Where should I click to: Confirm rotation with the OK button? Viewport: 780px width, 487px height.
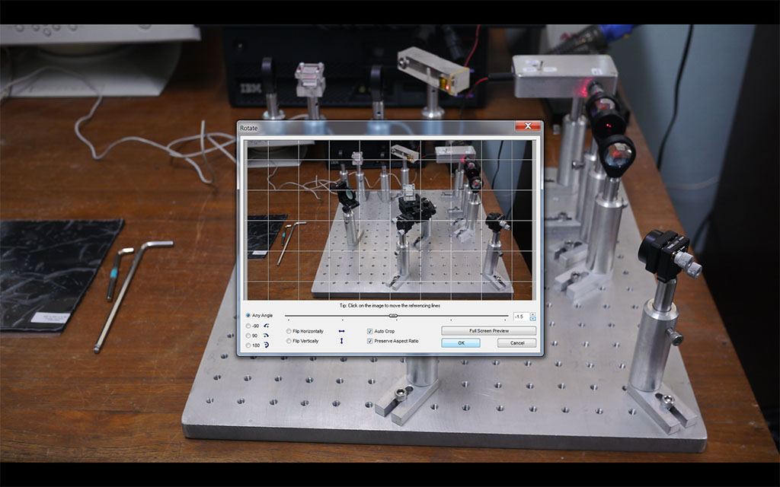point(461,343)
